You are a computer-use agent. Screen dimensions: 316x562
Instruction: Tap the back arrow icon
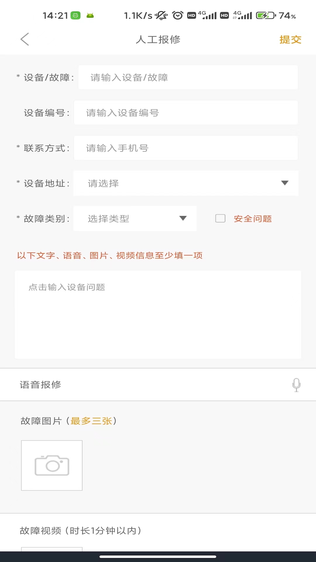click(25, 39)
